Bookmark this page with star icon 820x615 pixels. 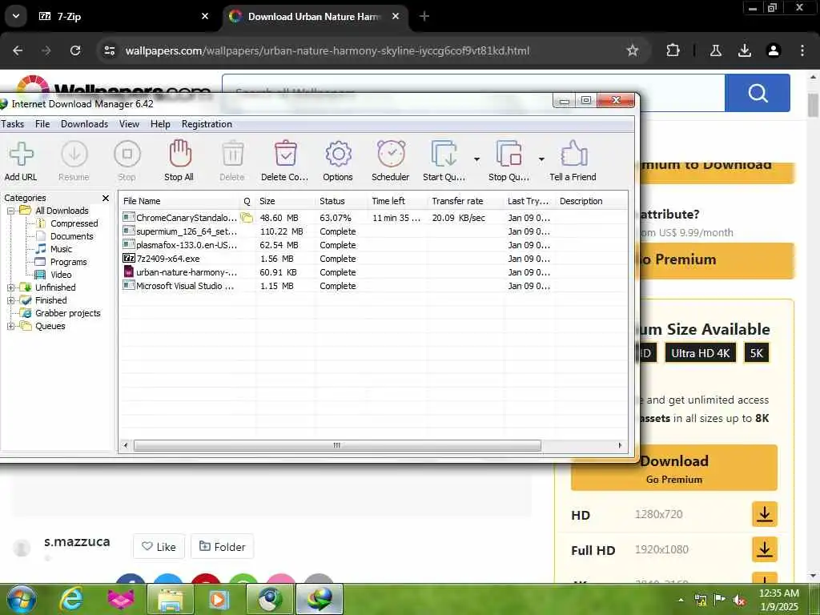(x=633, y=50)
